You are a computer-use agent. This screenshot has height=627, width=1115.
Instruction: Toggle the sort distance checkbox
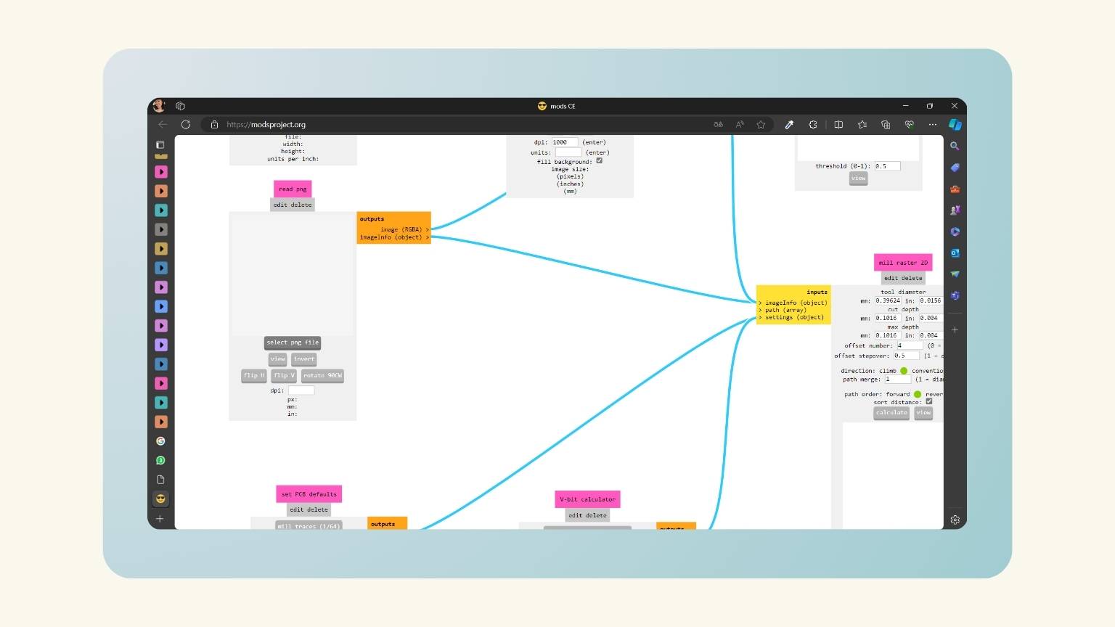(x=929, y=401)
